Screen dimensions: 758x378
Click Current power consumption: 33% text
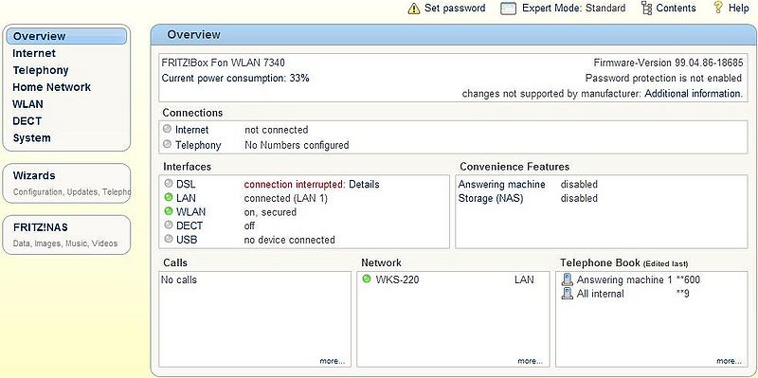[235, 78]
